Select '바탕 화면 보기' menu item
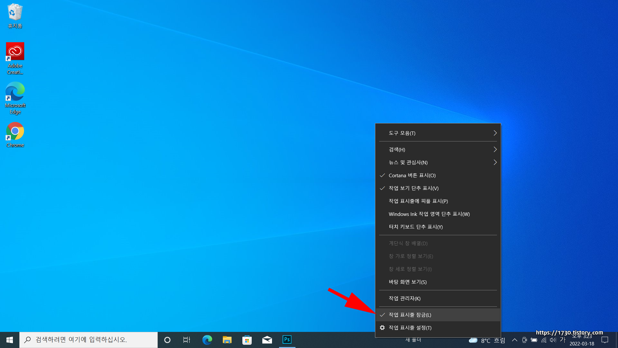This screenshot has height=348, width=618. (x=407, y=282)
